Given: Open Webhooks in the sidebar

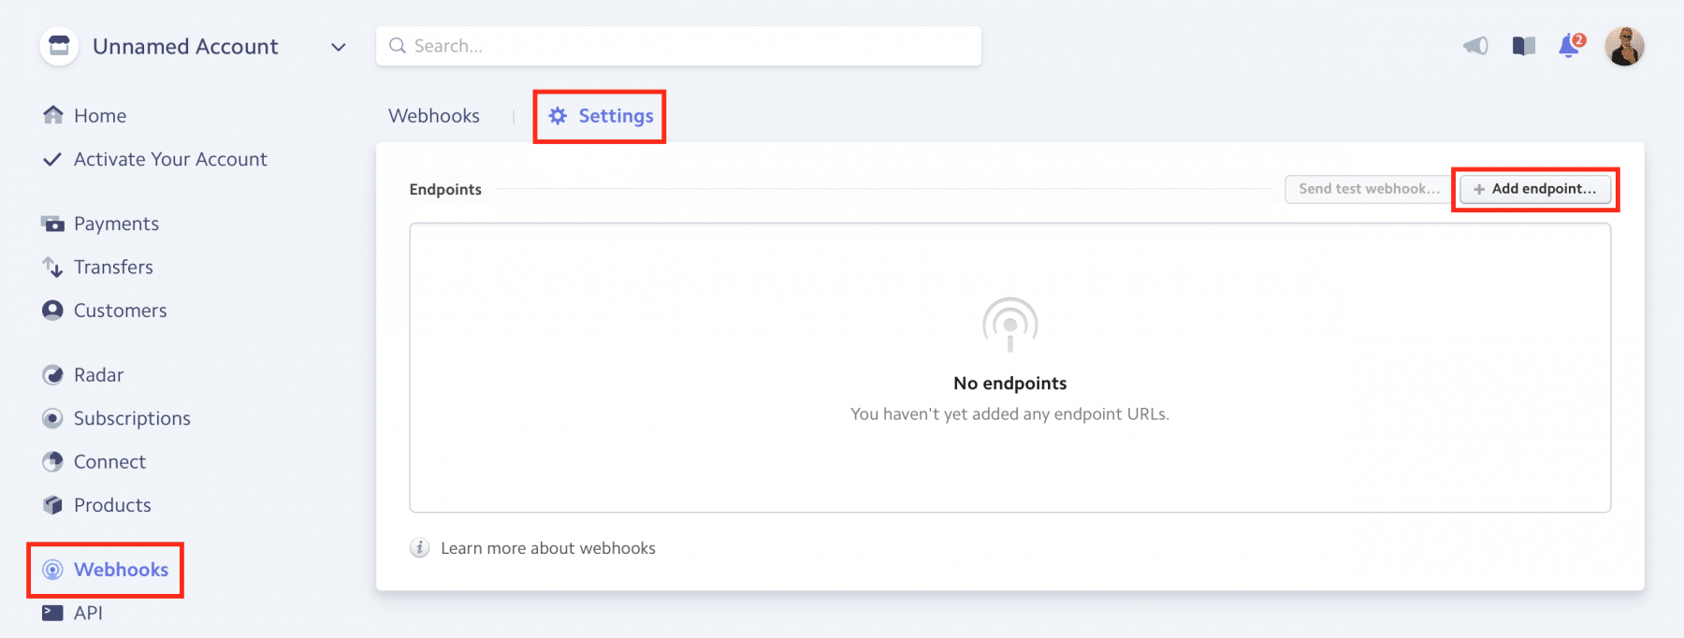Looking at the screenshot, I should 121,570.
